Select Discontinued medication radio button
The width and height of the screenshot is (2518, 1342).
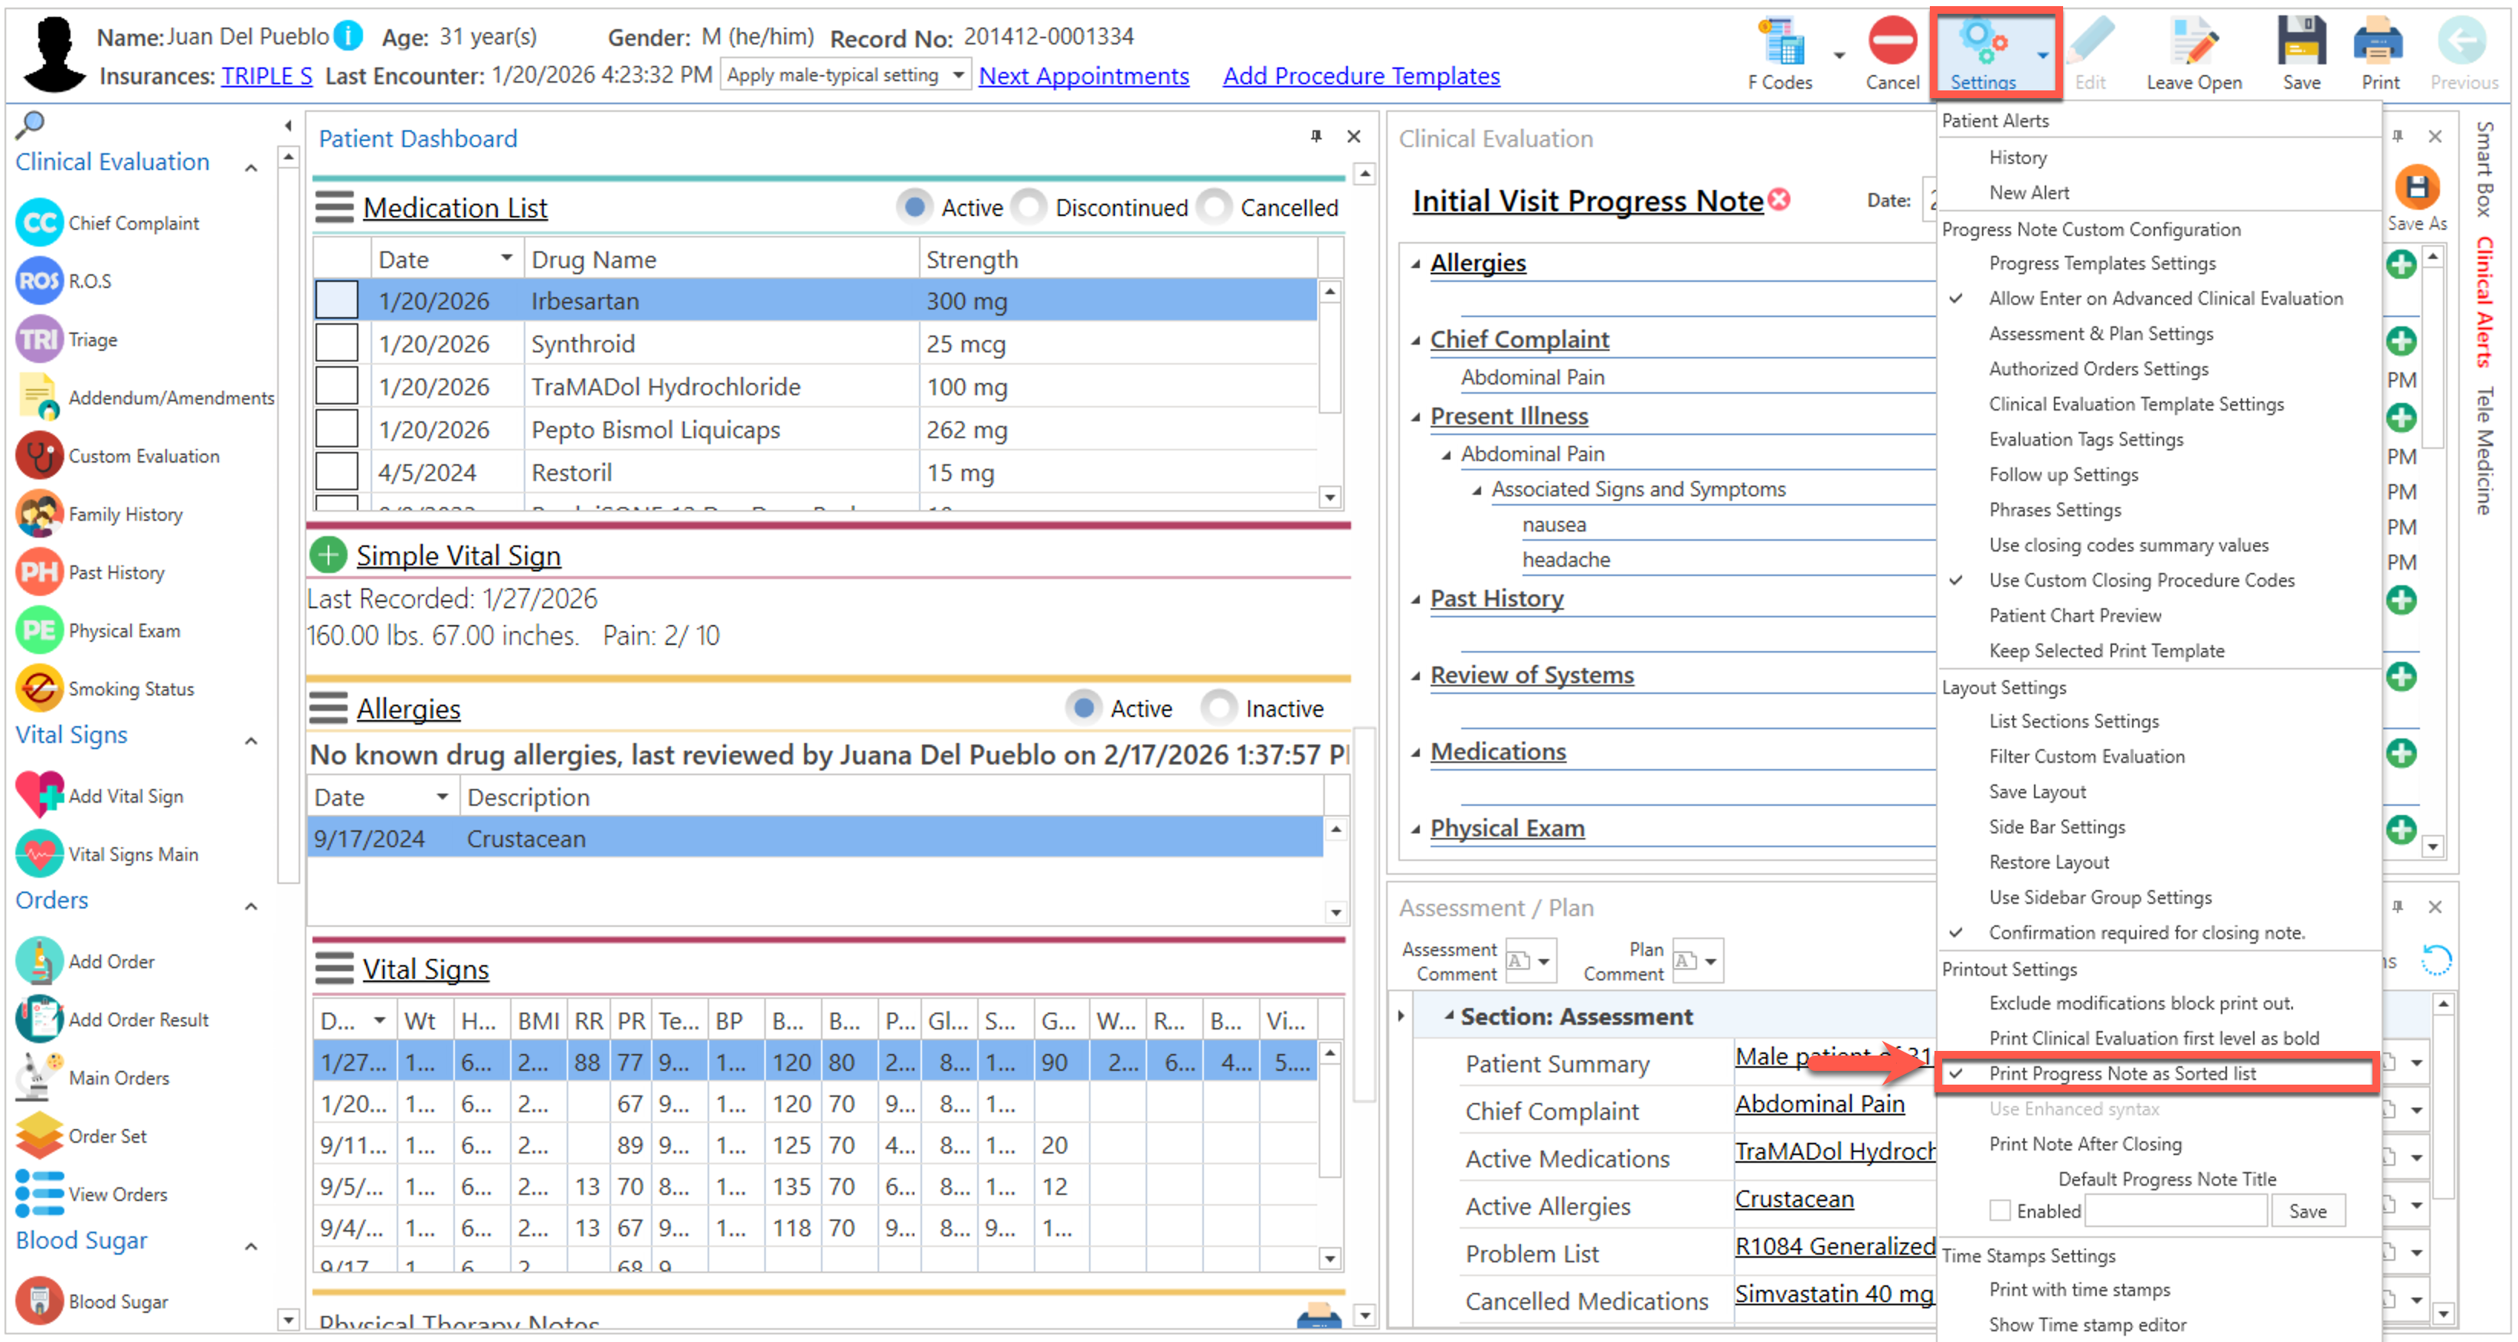[1028, 208]
